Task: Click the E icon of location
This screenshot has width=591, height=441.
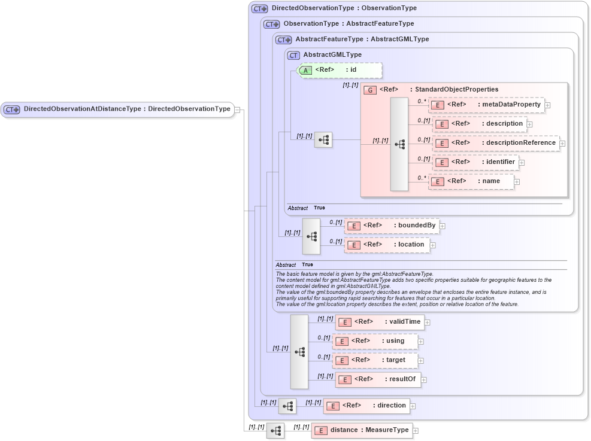Action: point(353,245)
